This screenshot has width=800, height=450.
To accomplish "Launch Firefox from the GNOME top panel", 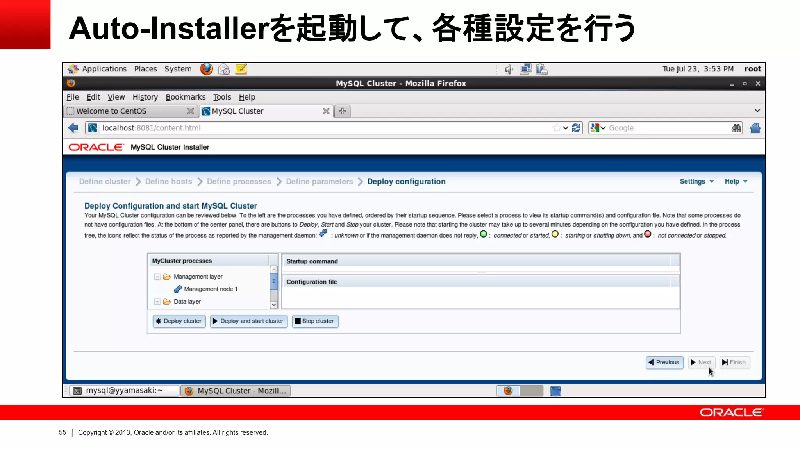I will pyautogui.click(x=206, y=69).
